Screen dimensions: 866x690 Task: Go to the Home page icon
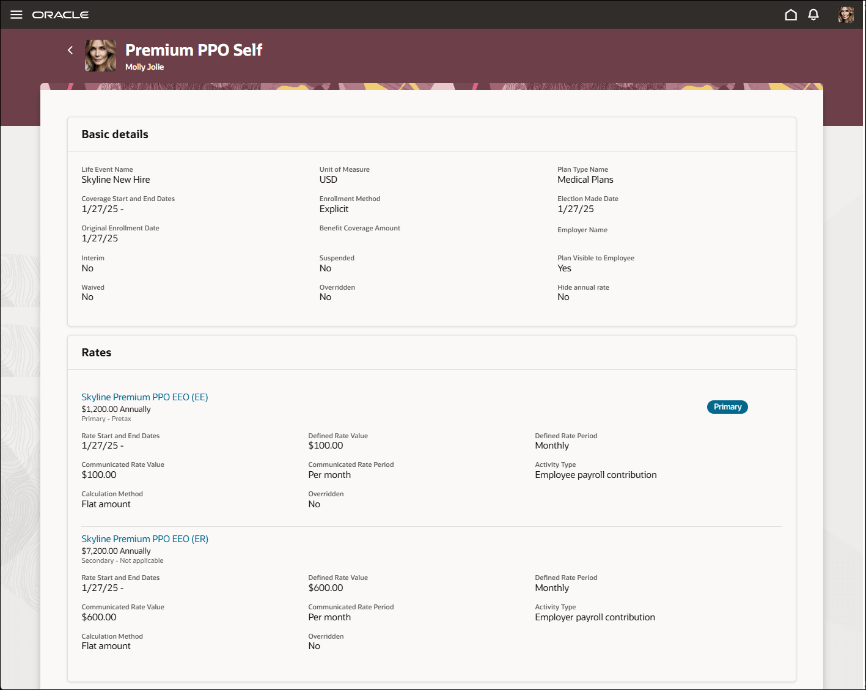coord(791,15)
